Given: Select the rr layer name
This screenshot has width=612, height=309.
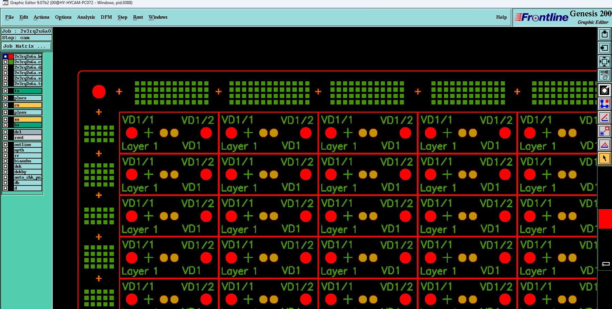Looking at the screenshot, I should [x=28, y=156].
